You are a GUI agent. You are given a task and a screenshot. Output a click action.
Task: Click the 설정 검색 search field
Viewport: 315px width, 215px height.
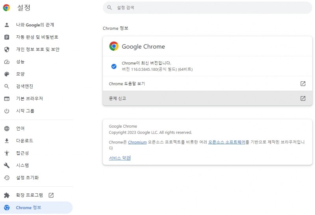(208, 7)
